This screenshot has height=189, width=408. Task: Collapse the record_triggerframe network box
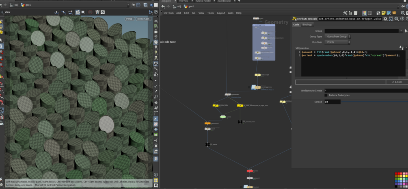(x=253, y=25)
